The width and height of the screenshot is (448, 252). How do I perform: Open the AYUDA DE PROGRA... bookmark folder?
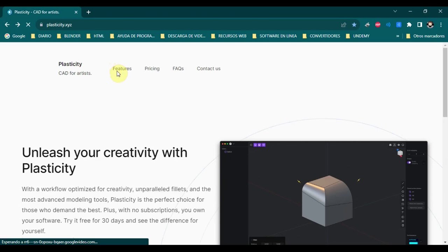[x=132, y=36]
